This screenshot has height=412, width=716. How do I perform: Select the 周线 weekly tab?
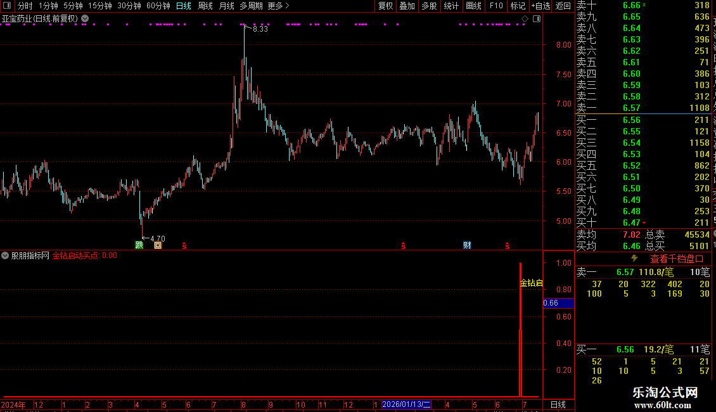click(x=205, y=6)
